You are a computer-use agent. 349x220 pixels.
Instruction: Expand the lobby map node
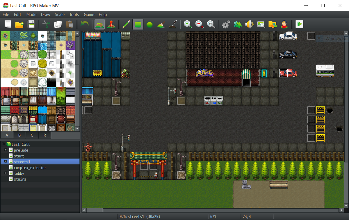pyautogui.click(x=6, y=173)
